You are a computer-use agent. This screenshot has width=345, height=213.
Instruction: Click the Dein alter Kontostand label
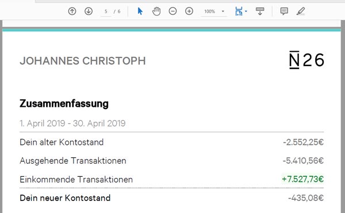(x=62, y=142)
